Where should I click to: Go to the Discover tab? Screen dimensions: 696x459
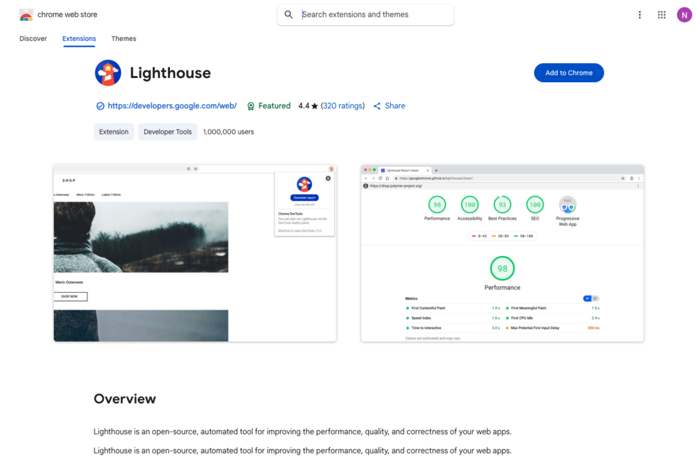point(33,39)
